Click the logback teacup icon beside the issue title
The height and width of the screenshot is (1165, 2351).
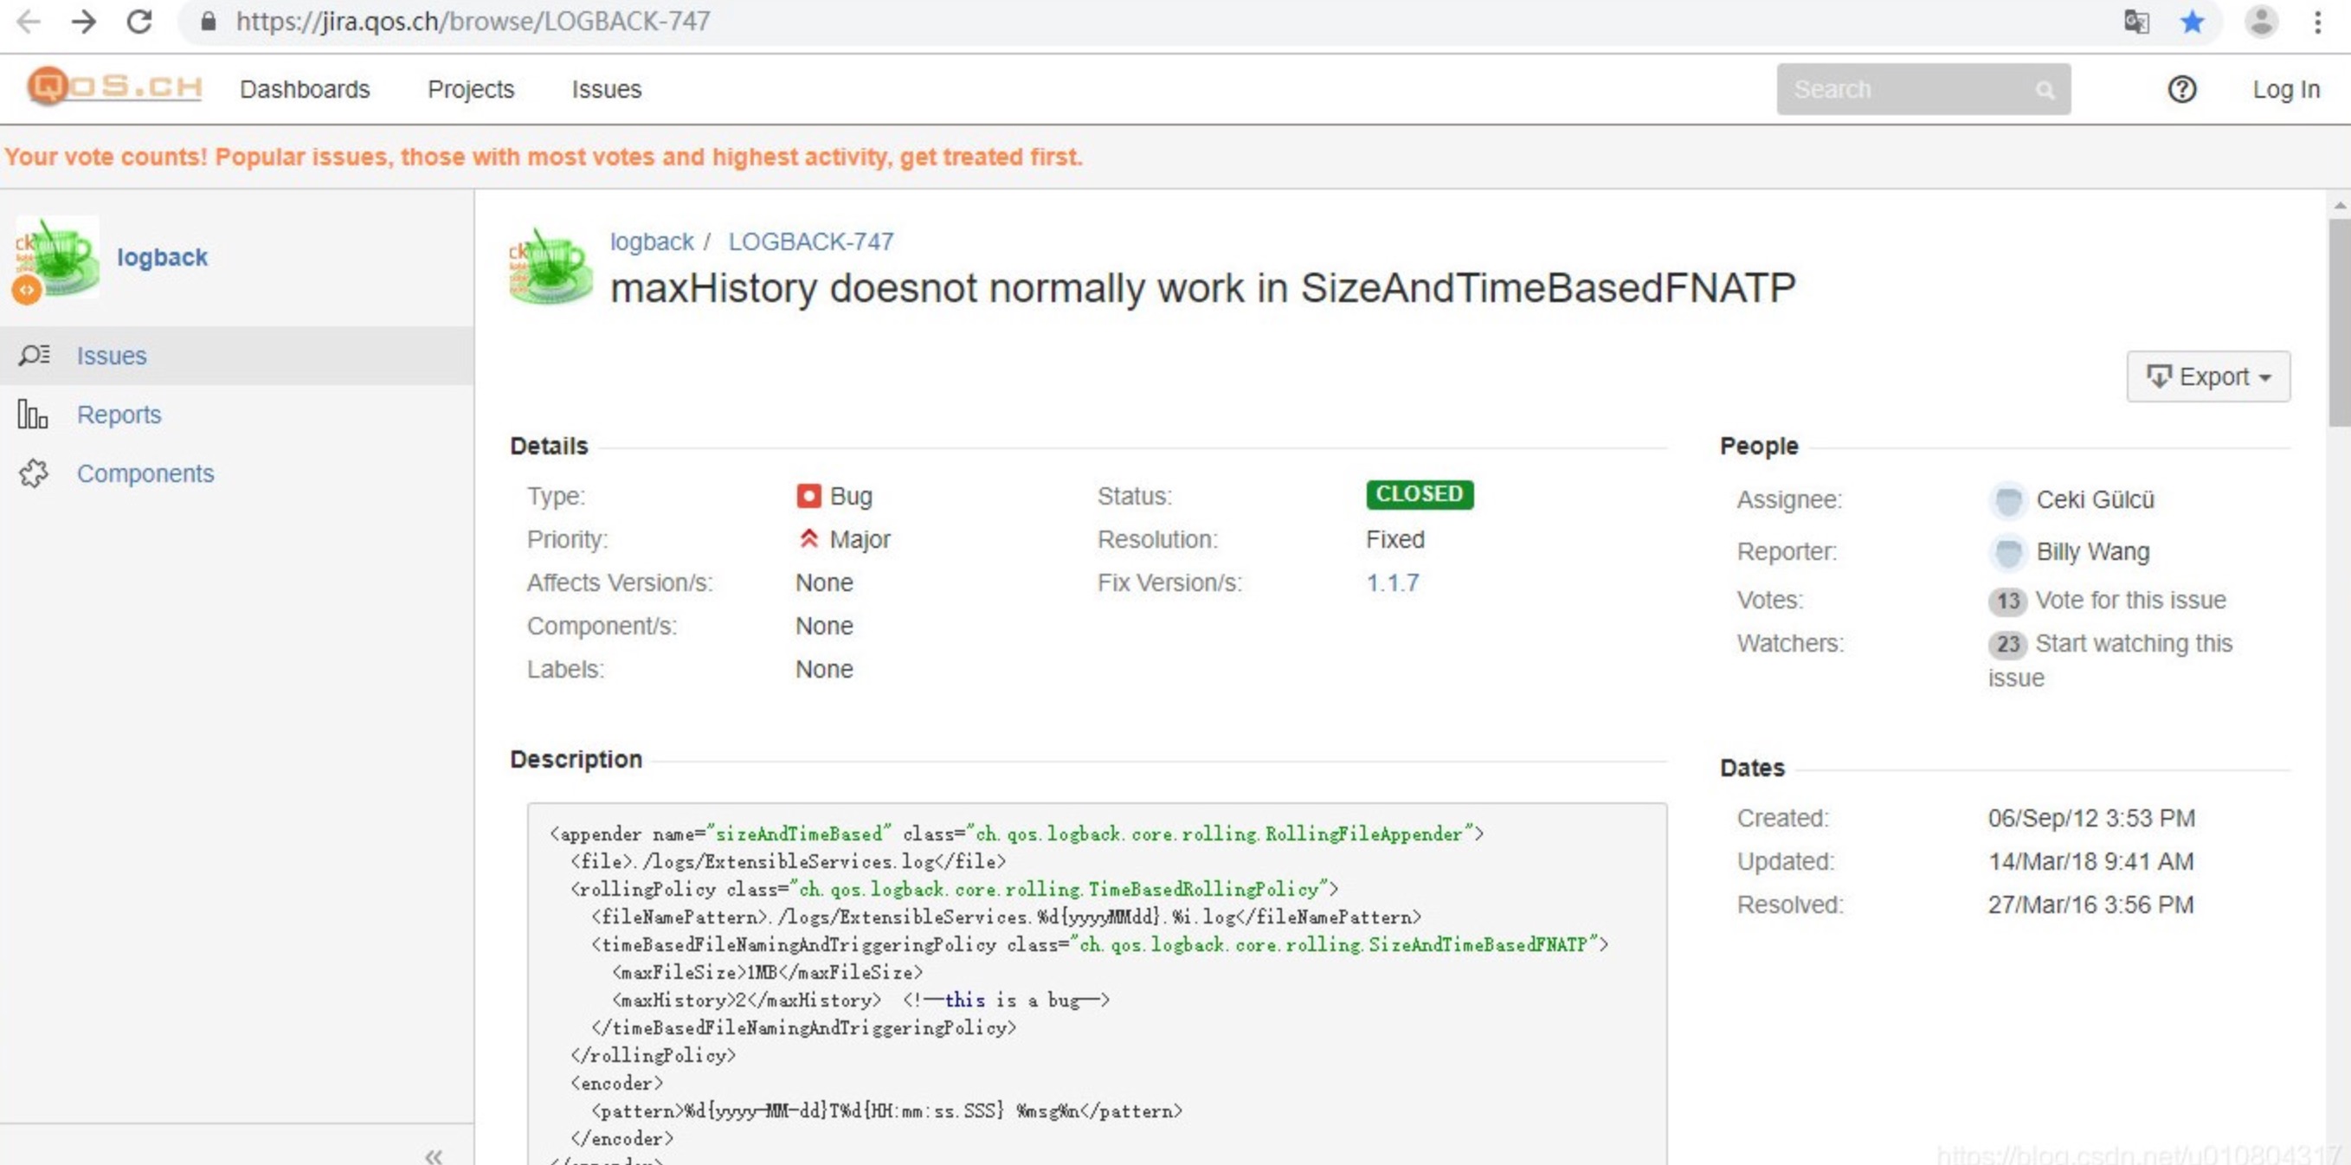(551, 266)
